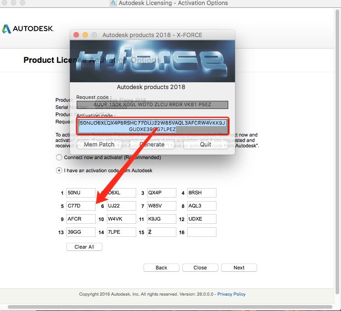
Task: Proceed with the Next button
Action: click(x=239, y=268)
